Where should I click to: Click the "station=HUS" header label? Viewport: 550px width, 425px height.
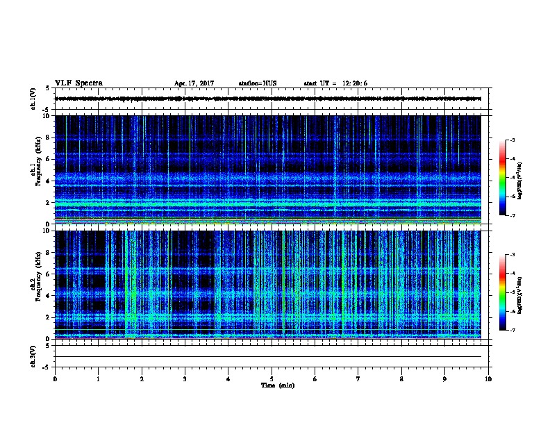258,83
